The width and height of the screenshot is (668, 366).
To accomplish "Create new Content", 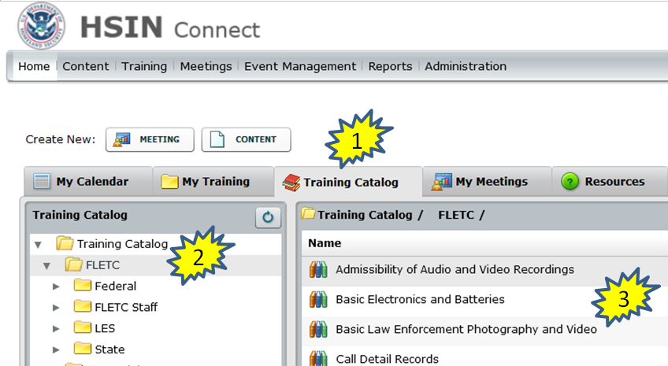I will pos(247,139).
